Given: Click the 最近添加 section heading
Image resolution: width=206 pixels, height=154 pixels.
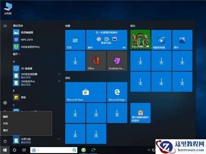Looking at the screenshot, I should [x=18, y=26].
